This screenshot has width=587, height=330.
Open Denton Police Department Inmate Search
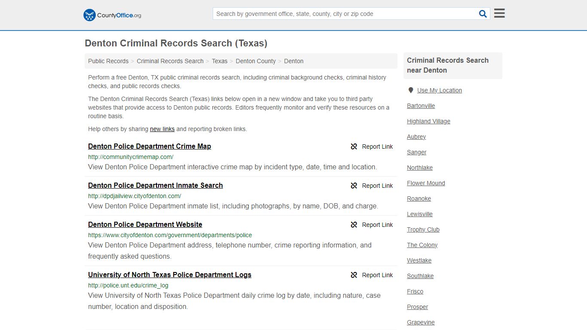point(156,185)
